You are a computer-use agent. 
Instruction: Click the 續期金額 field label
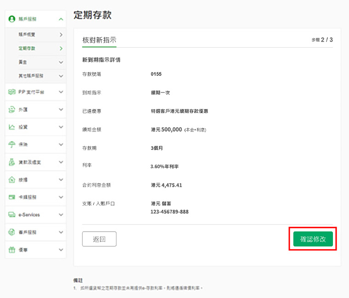[92, 130]
